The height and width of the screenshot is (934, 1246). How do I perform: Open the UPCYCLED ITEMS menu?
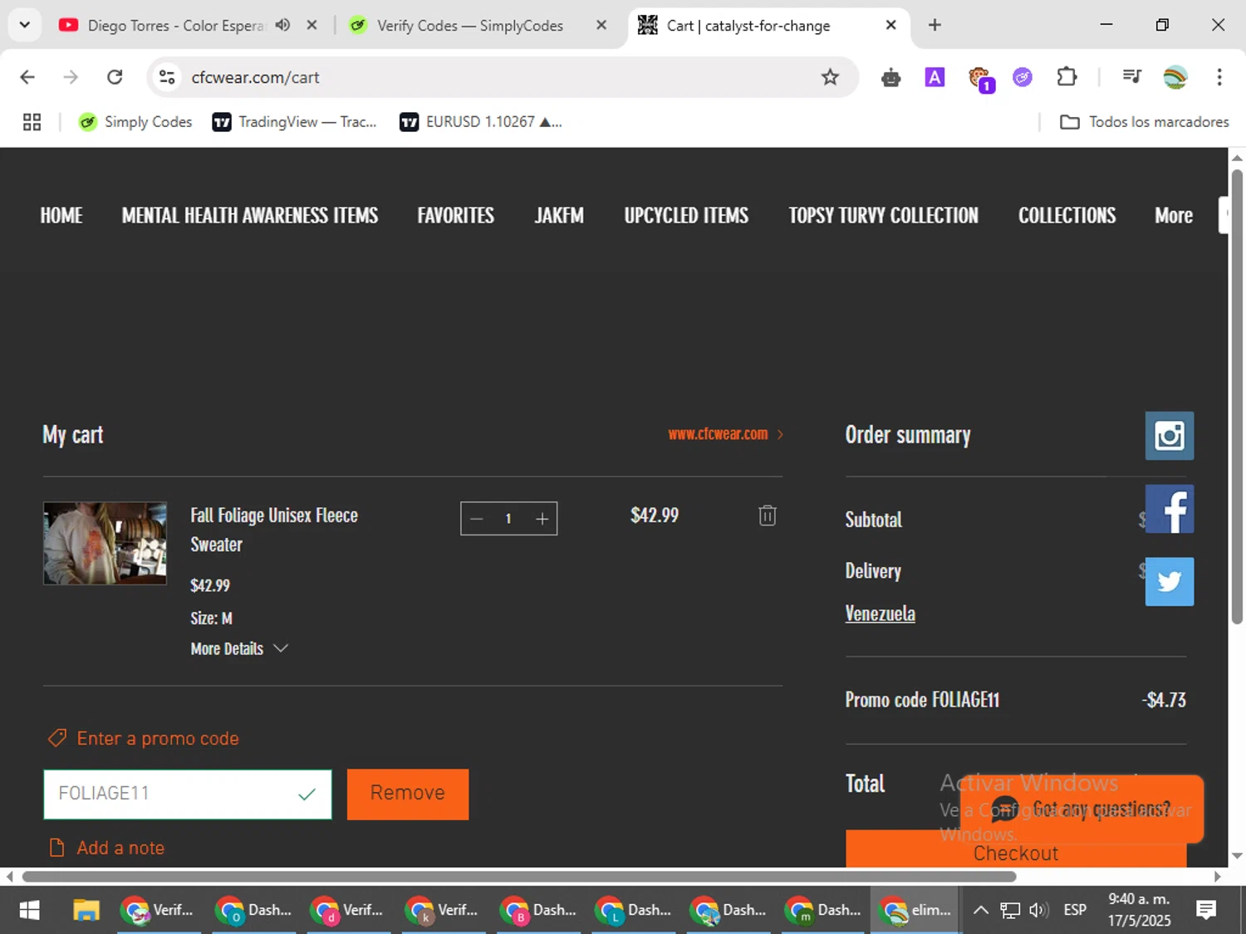(686, 215)
